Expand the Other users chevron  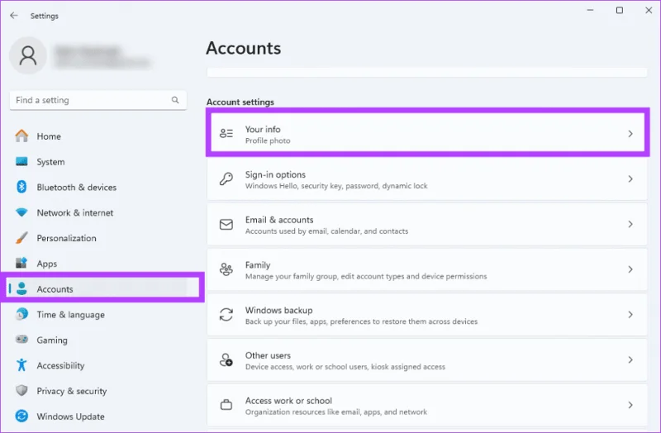click(630, 359)
